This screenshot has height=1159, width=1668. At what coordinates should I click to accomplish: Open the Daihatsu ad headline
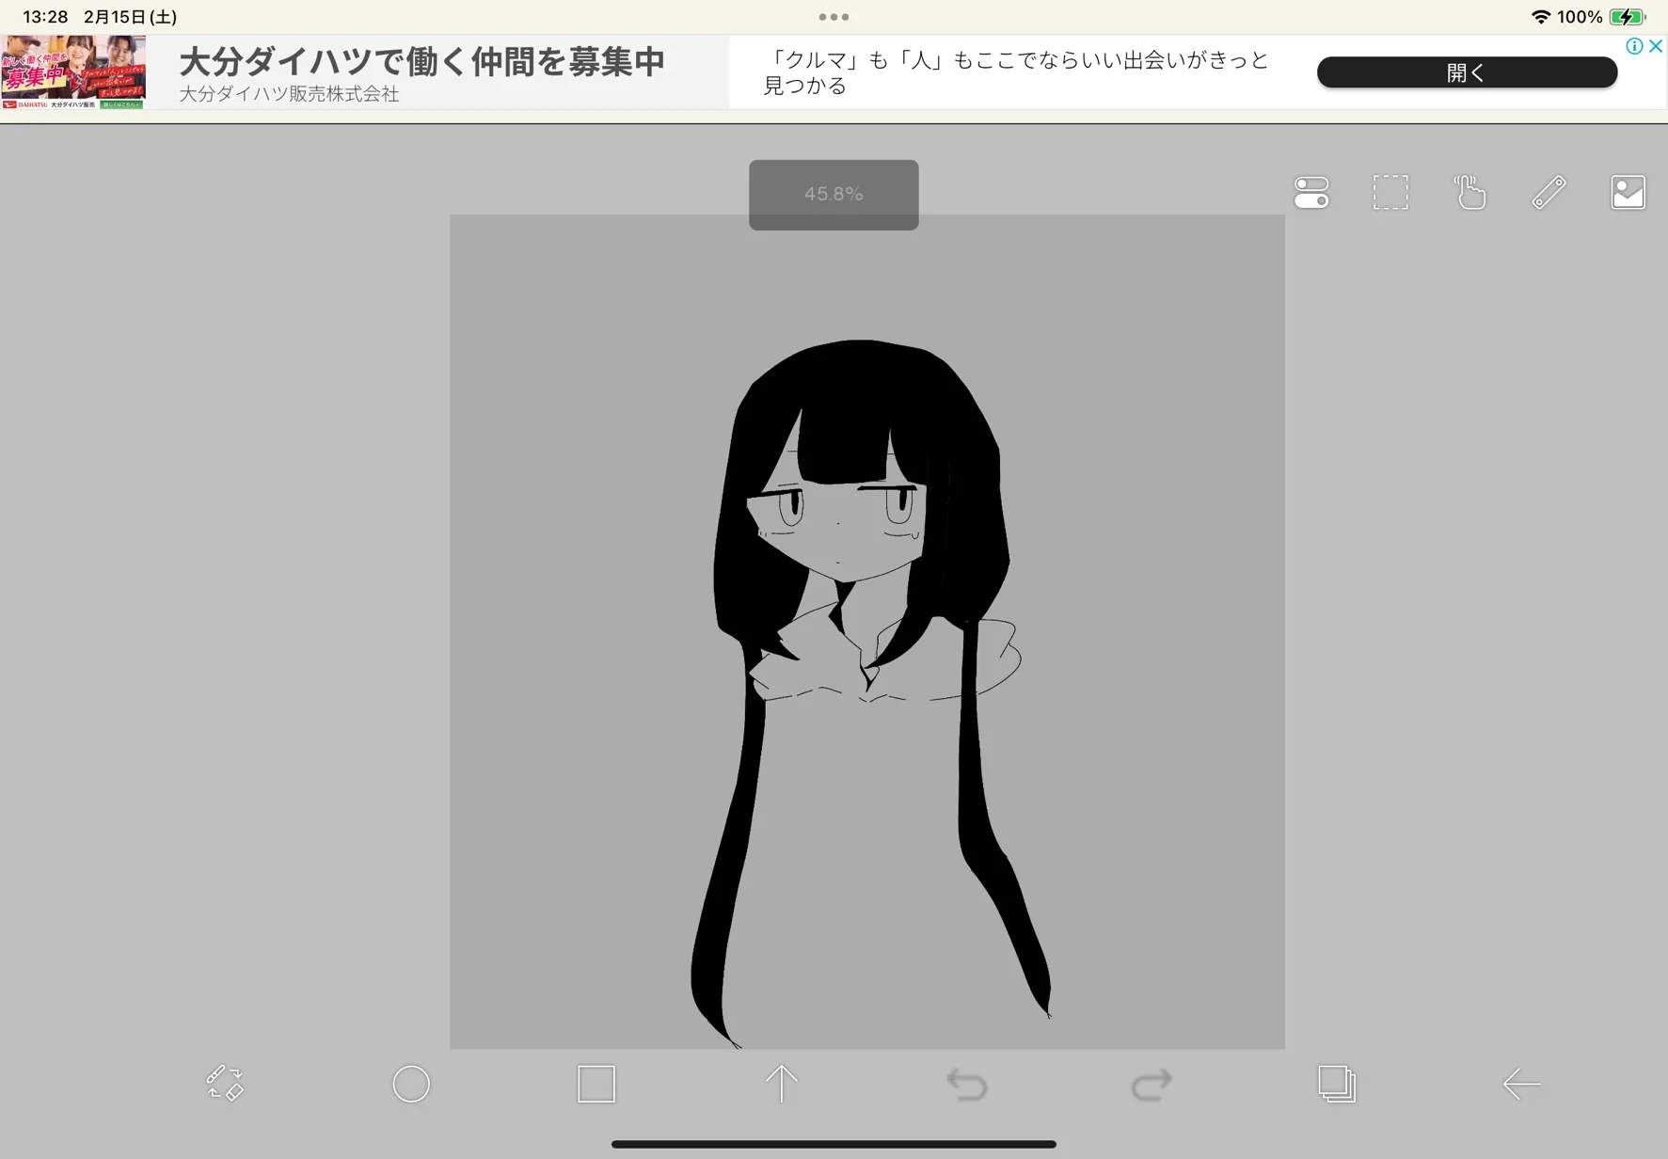tap(422, 62)
